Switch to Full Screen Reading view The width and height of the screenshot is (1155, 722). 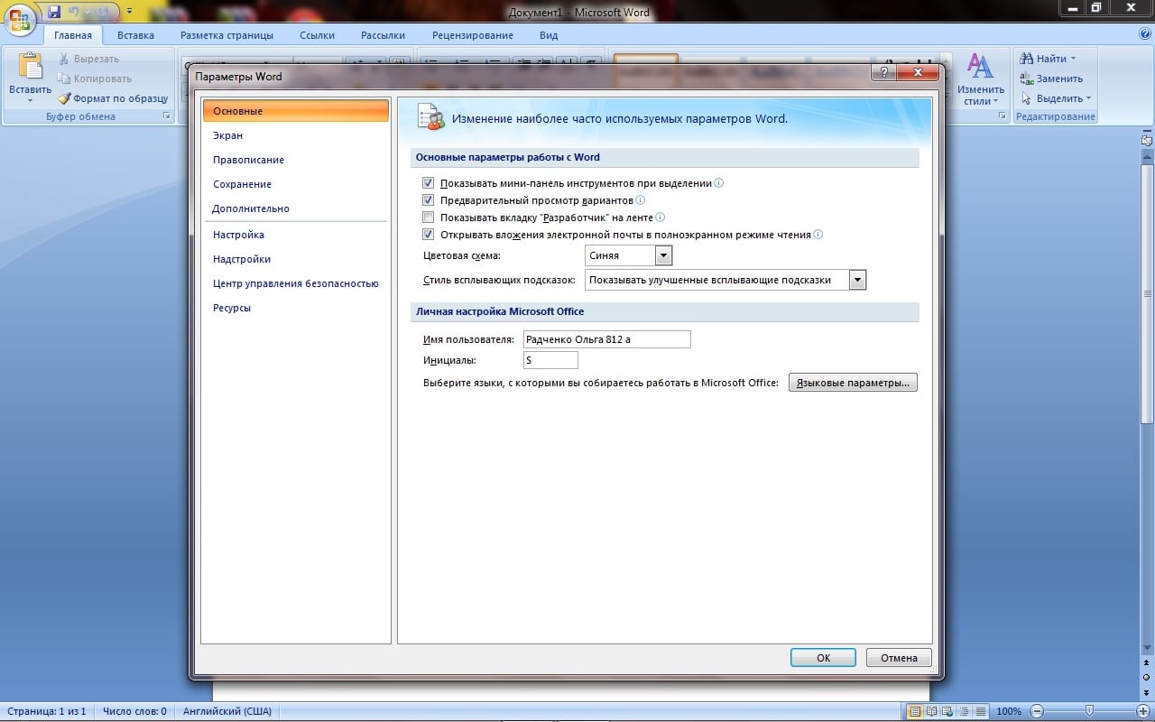(x=932, y=711)
